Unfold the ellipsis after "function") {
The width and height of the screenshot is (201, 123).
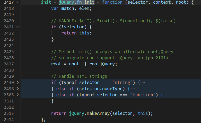[166, 95]
